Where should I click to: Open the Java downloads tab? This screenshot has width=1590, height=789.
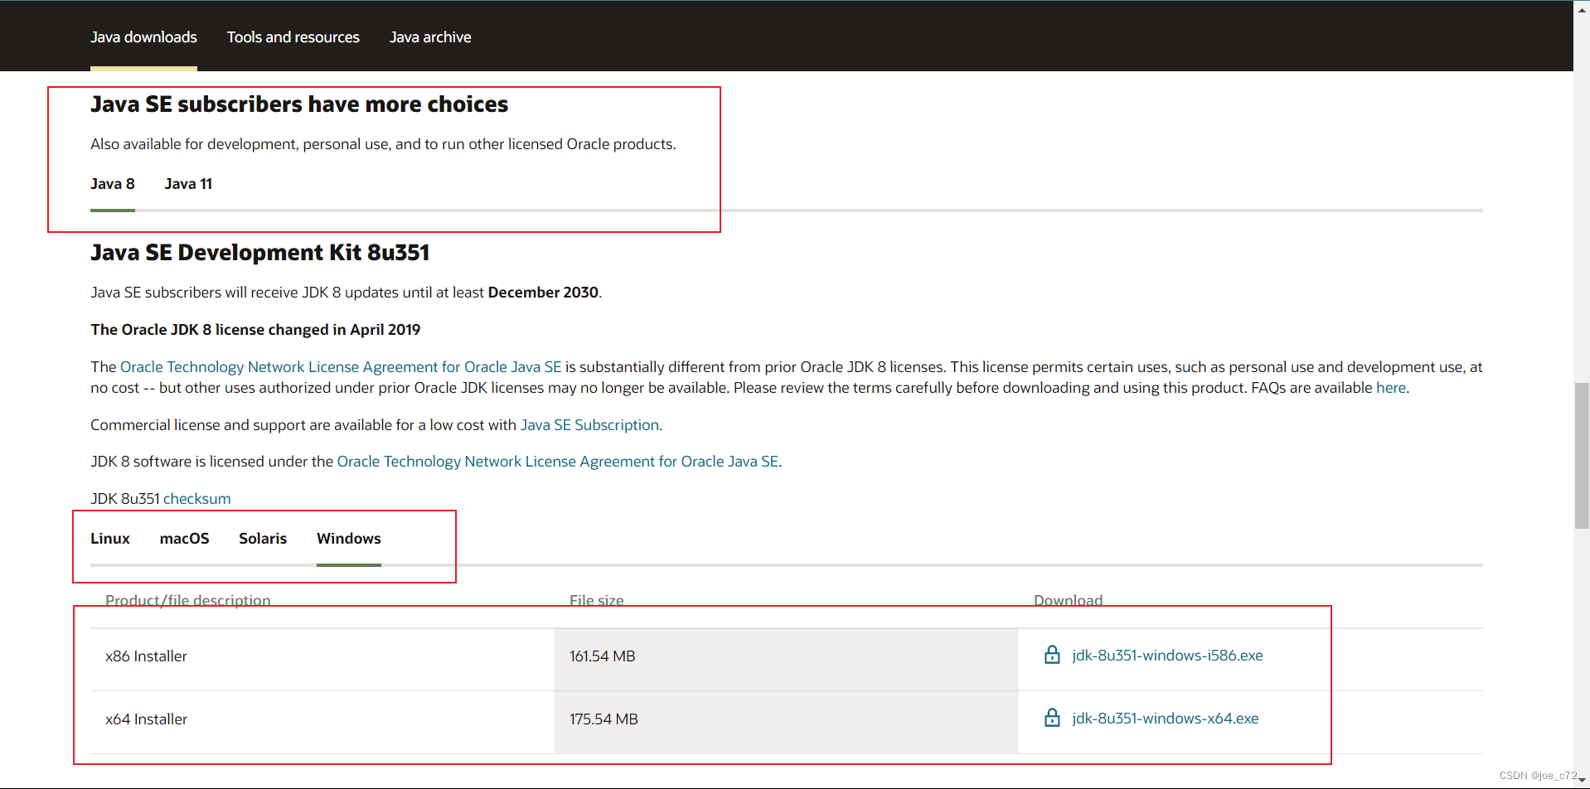pos(143,37)
